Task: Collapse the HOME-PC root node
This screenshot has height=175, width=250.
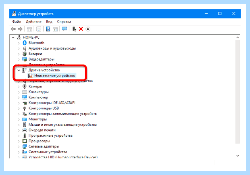Action: [13, 37]
